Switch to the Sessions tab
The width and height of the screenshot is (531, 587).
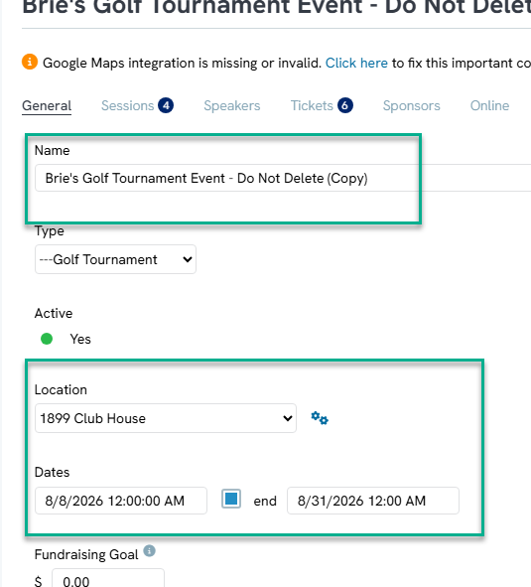coord(128,106)
